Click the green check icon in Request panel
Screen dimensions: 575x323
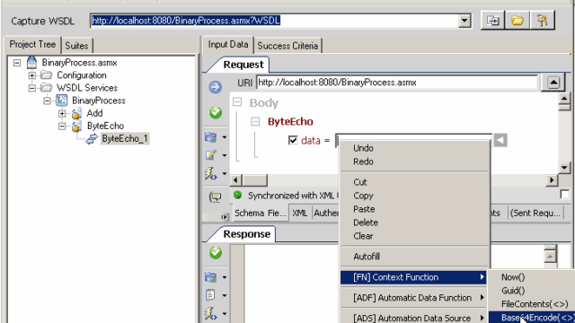216,112
